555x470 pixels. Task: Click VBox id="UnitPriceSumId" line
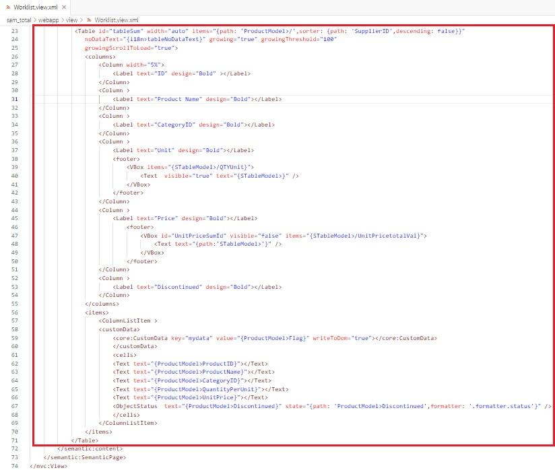coord(284,236)
